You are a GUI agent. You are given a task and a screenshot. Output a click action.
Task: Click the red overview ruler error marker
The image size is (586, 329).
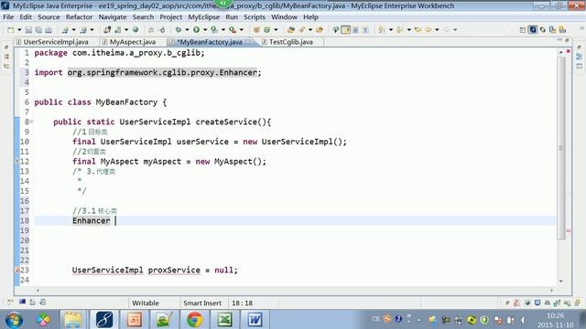tap(569, 231)
